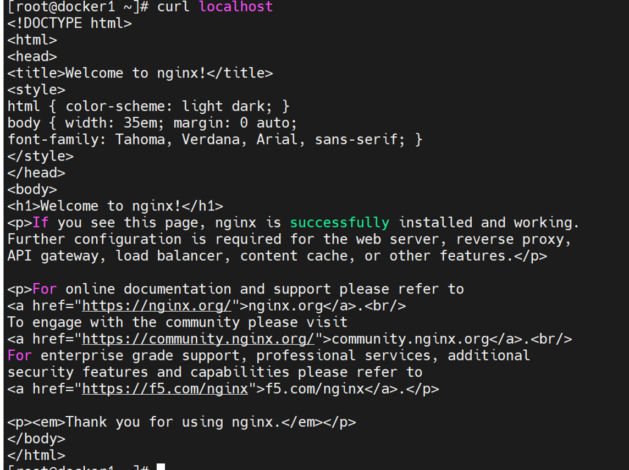
Task: Click the <h1>Welcome to nginx! heading line
Action: click(115, 206)
